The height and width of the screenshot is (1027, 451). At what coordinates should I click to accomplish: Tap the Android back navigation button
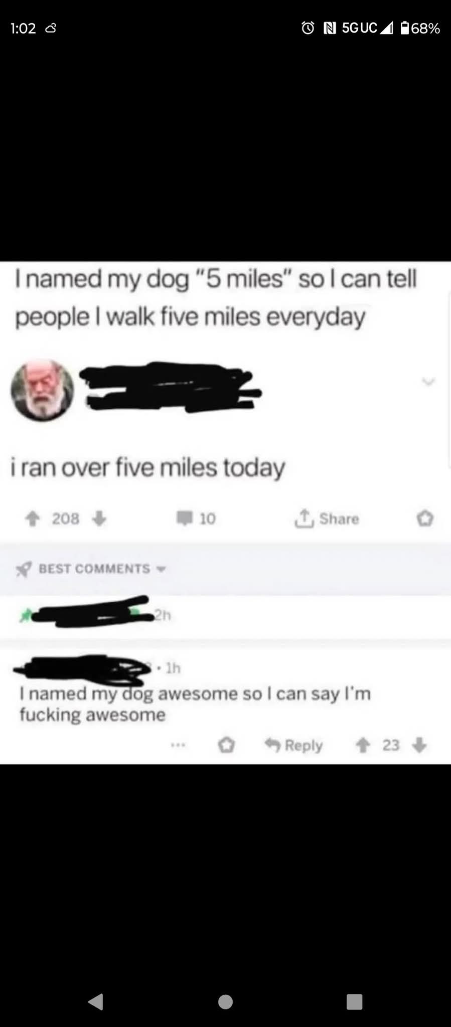point(95,1001)
